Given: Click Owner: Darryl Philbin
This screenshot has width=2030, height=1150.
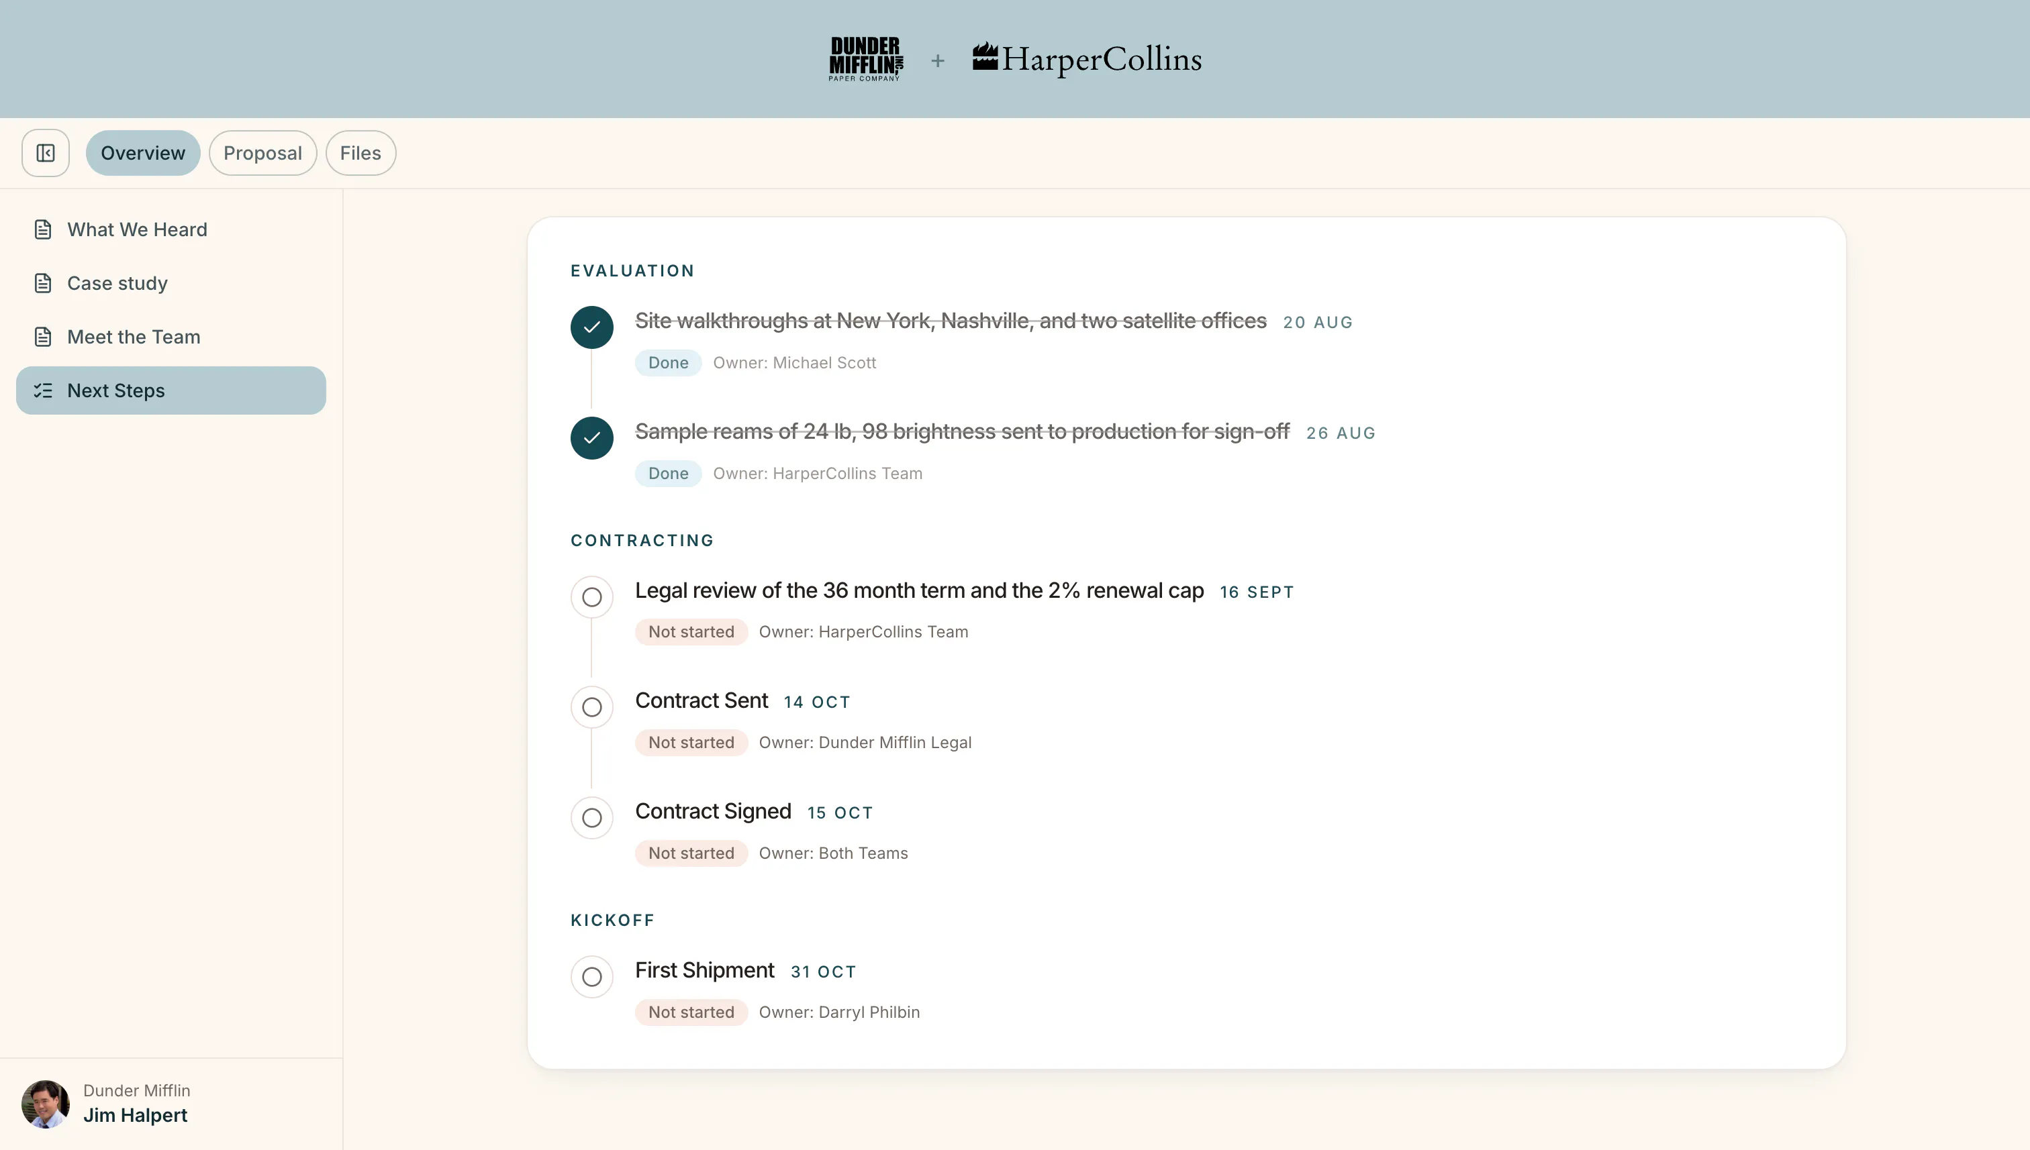Looking at the screenshot, I should pos(839,1012).
